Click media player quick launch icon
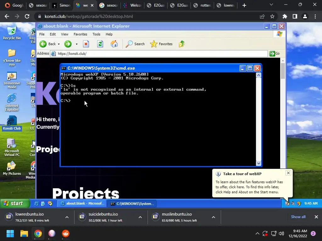 50,203
